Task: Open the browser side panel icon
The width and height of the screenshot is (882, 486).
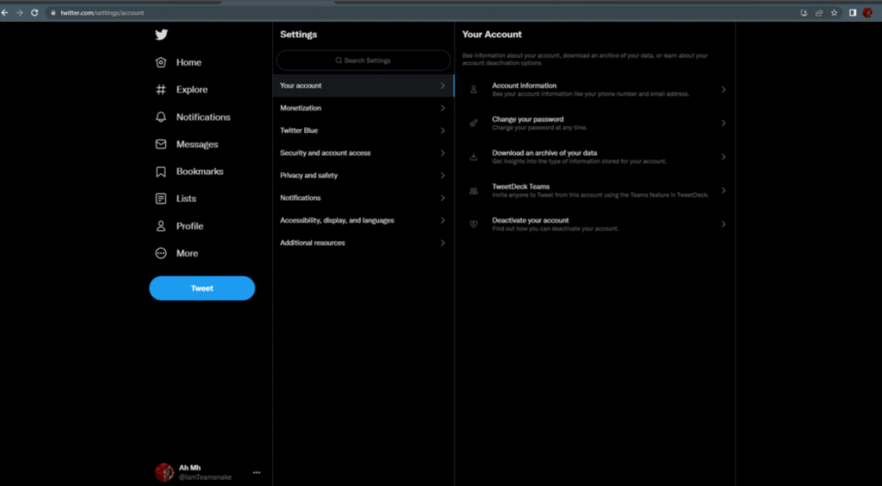Action: (853, 12)
